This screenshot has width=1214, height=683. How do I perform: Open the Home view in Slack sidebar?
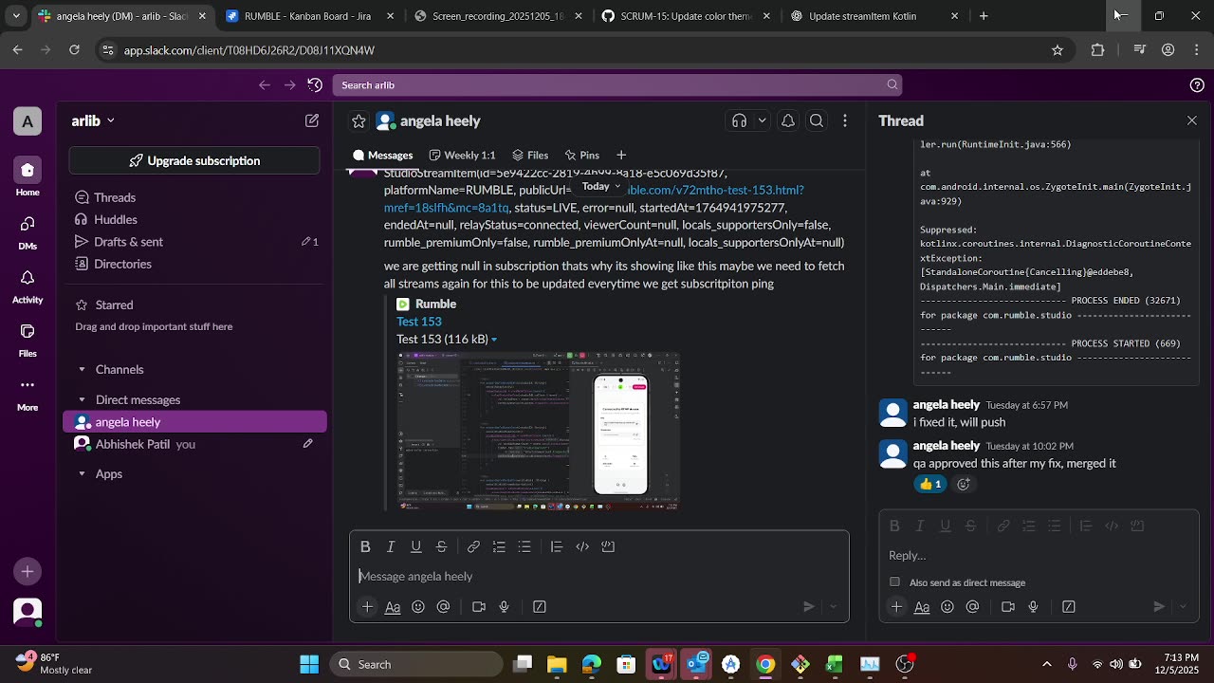point(28,176)
